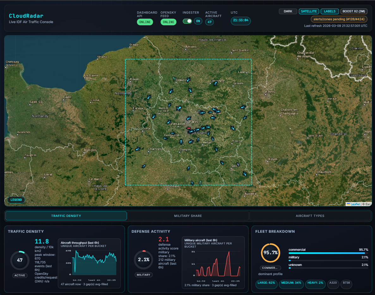The height and width of the screenshot is (295, 375).
Task: Disable the LABELS overlay
Action: pos(329,11)
